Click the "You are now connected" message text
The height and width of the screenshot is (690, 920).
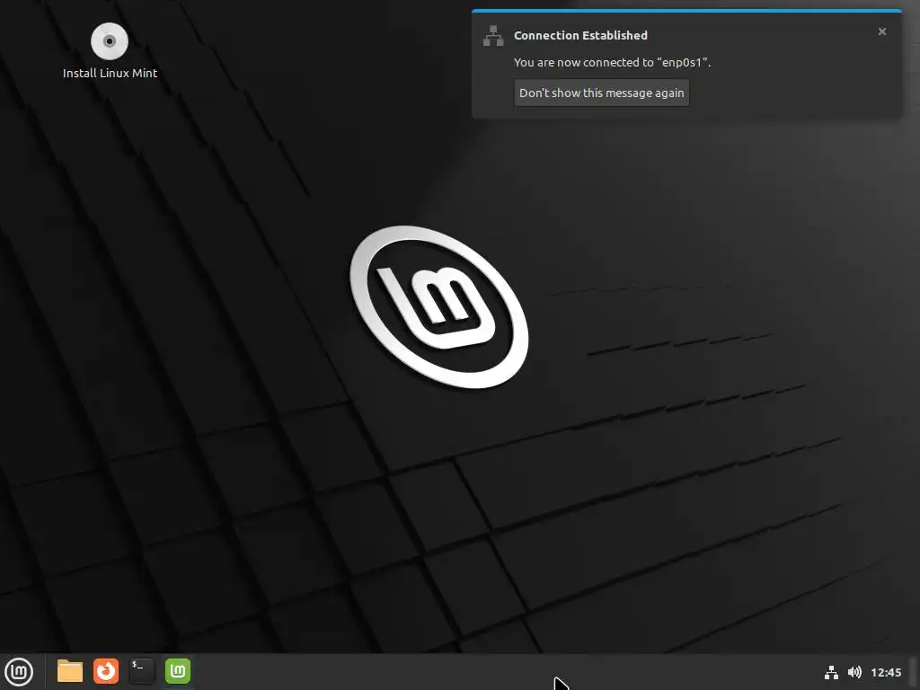click(612, 62)
